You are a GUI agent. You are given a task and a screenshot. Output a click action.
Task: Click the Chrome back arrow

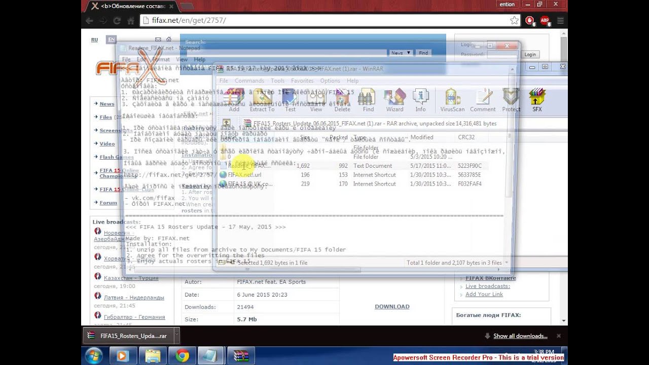click(x=90, y=21)
